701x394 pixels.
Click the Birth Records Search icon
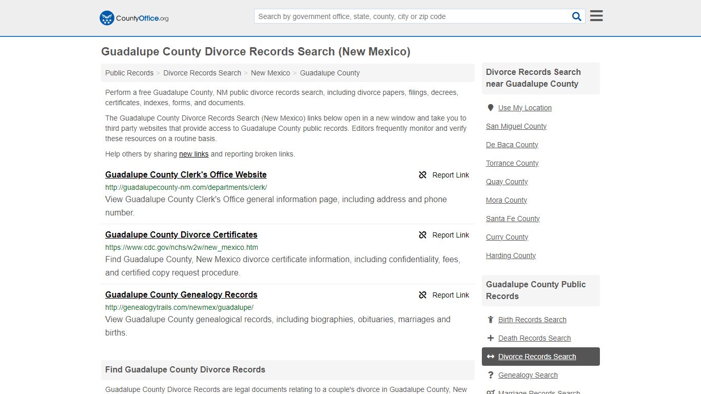coord(491,320)
